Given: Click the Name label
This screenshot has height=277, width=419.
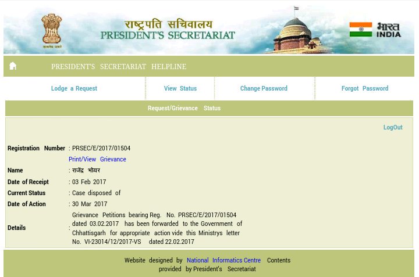Looking at the screenshot, I should tap(15, 170).
